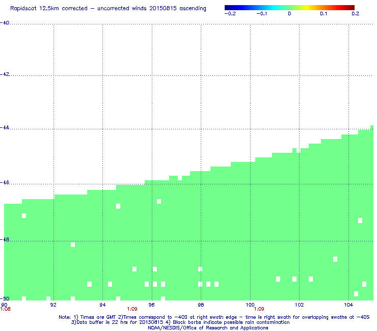Click the wind difference color scale bar
Viewport: 377px width, 331px height.
[289, 8]
